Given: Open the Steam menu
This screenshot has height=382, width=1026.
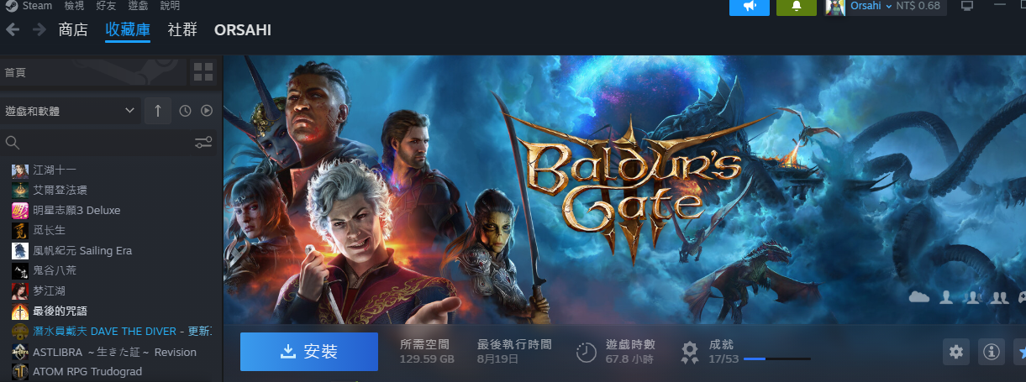Looking at the screenshot, I should point(29,6).
